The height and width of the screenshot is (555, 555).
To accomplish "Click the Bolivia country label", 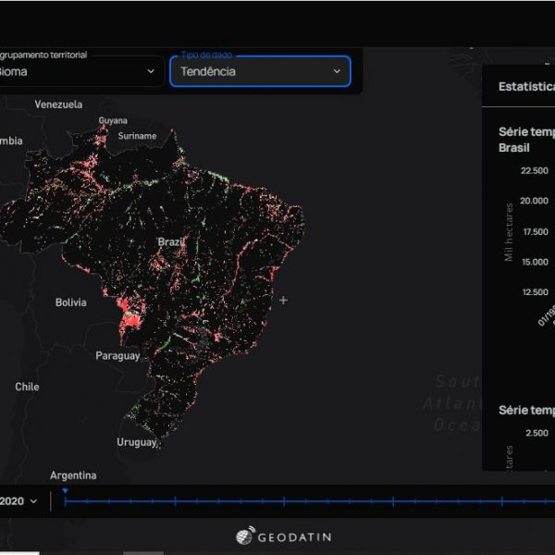I will 70,302.
